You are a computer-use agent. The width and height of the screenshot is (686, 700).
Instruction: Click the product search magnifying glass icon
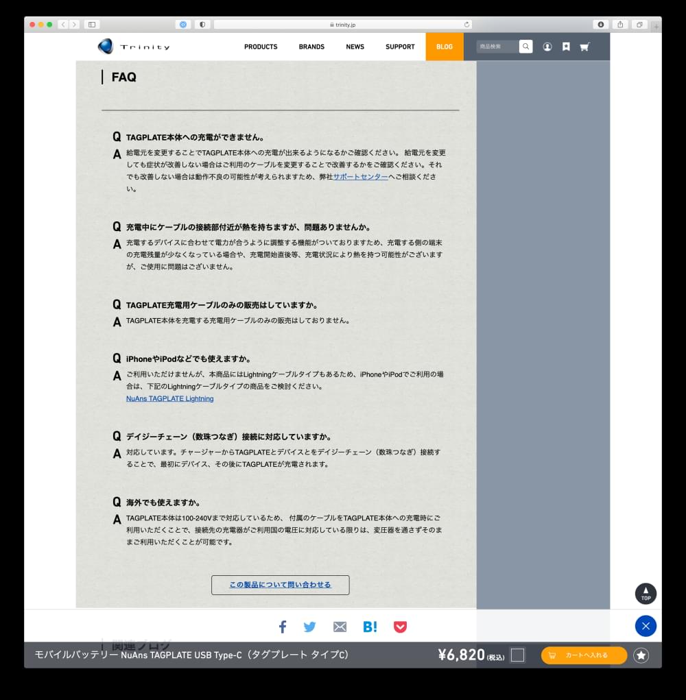coord(525,47)
